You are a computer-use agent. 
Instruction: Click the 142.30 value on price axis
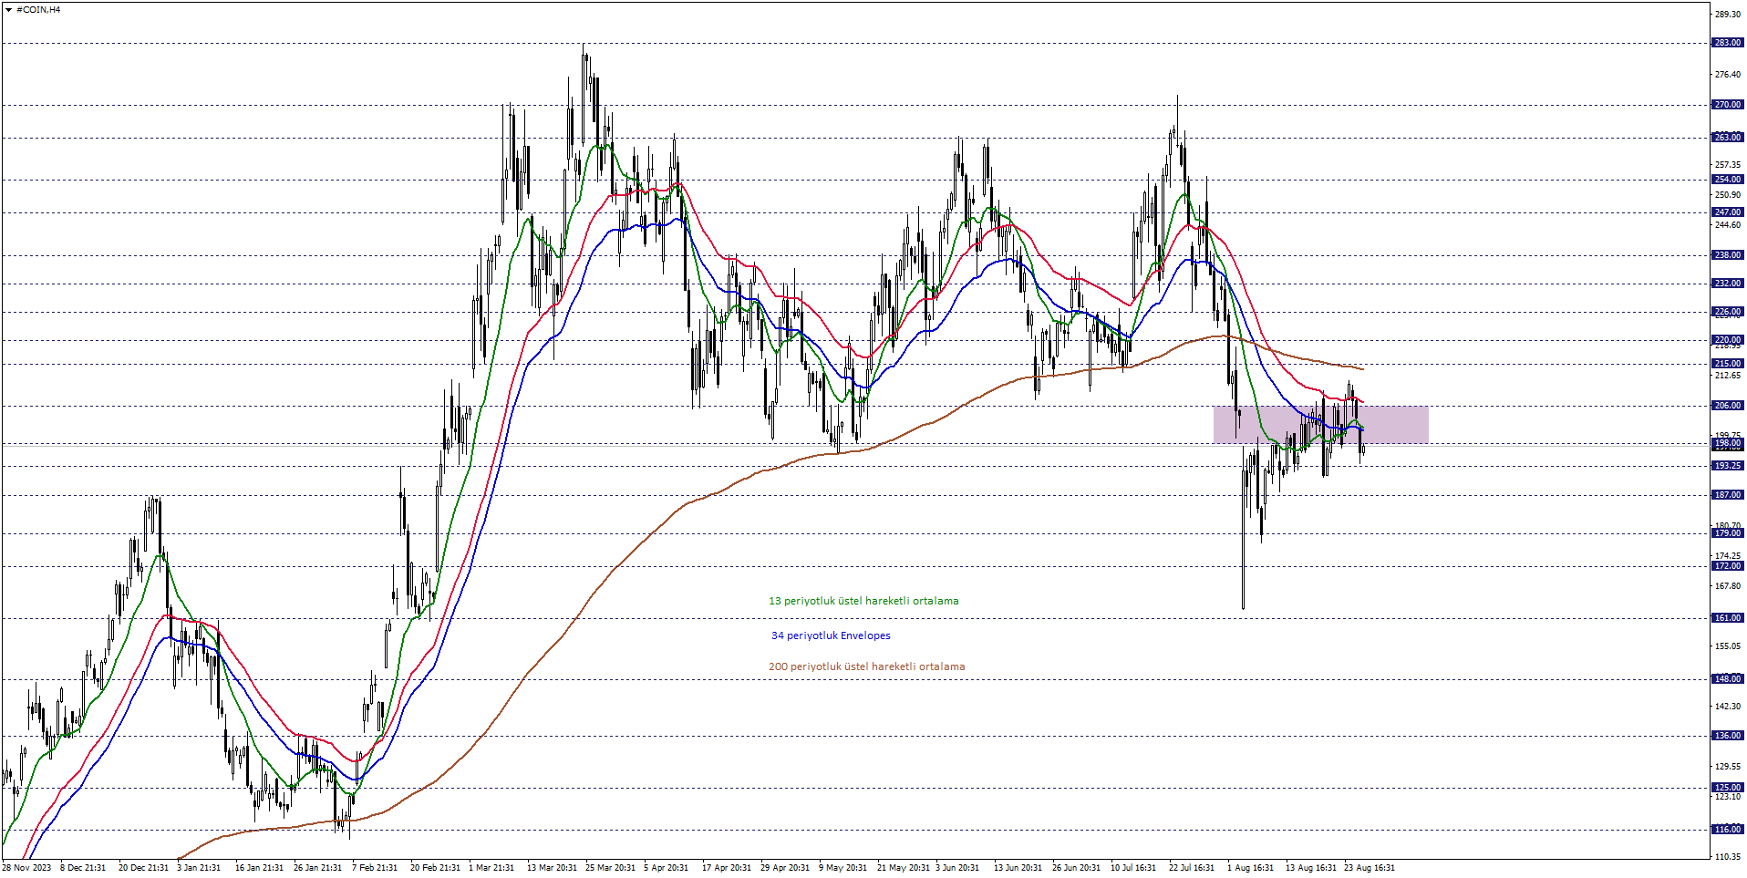click(x=1728, y=707)
